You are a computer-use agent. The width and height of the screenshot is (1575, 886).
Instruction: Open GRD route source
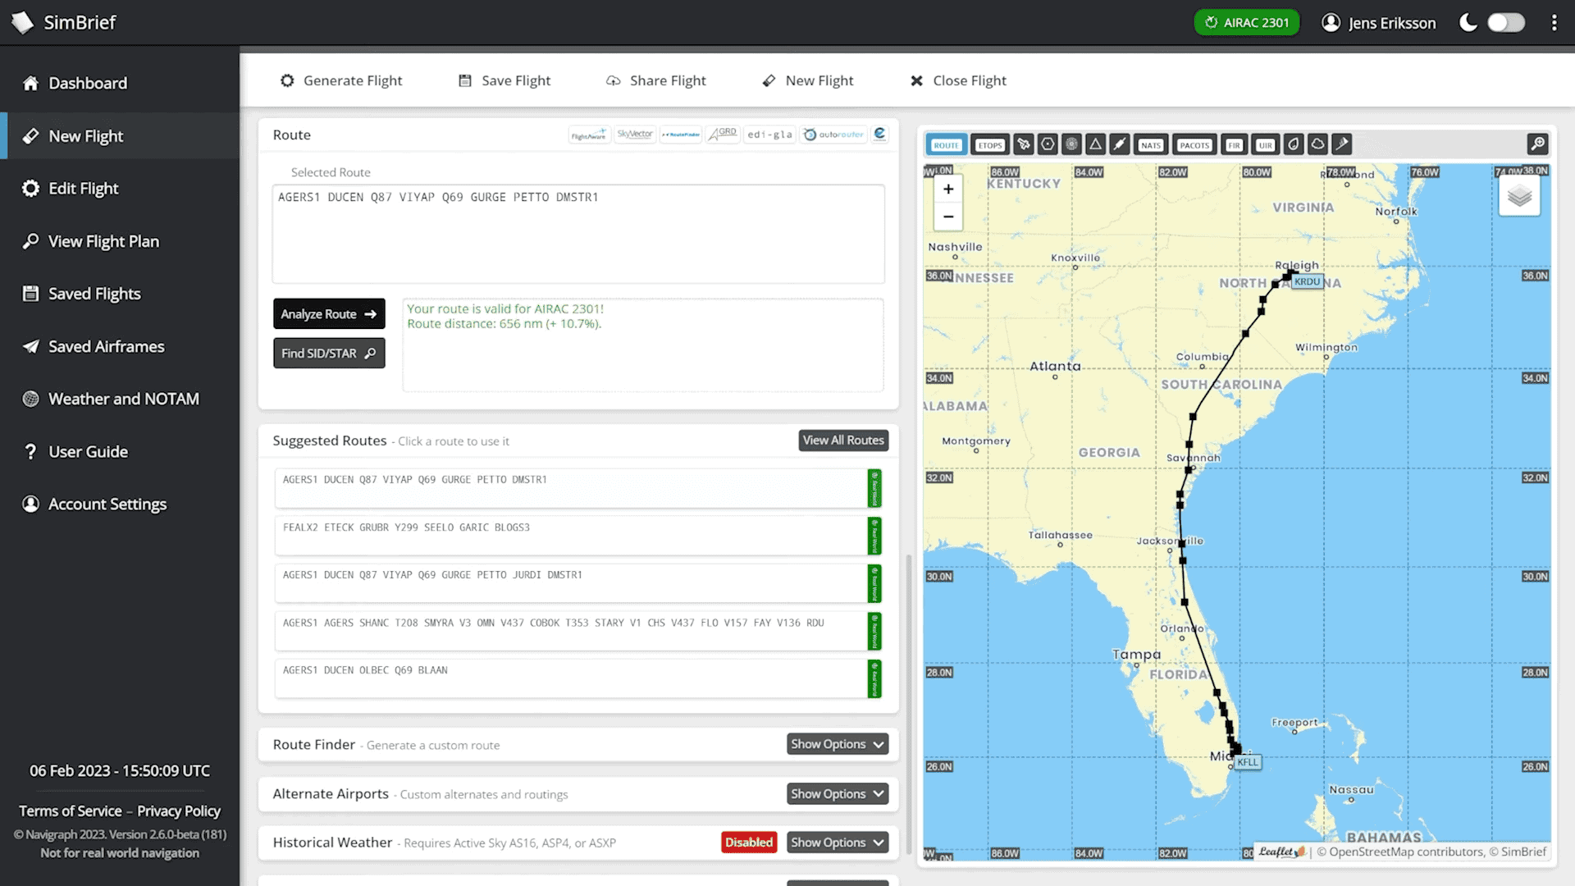723,135
